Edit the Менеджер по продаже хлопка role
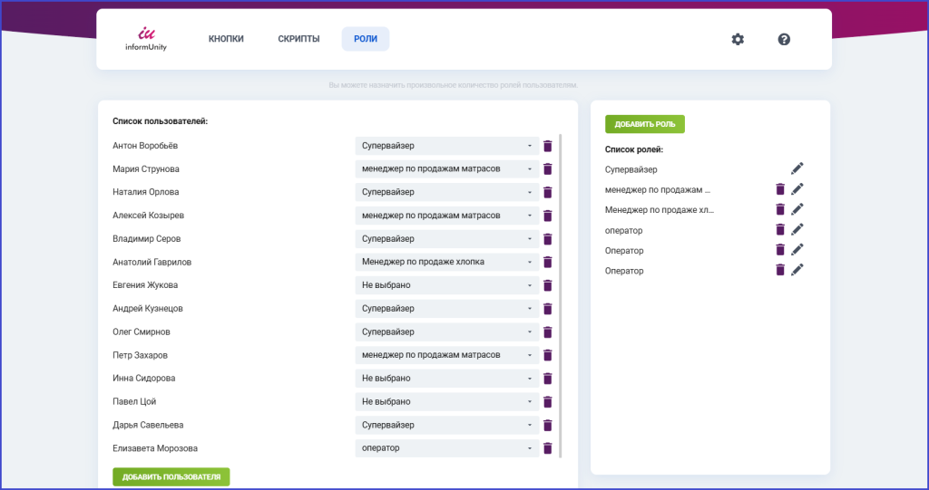929x490 pixels. pyautogui.click(x=797, y=209)
